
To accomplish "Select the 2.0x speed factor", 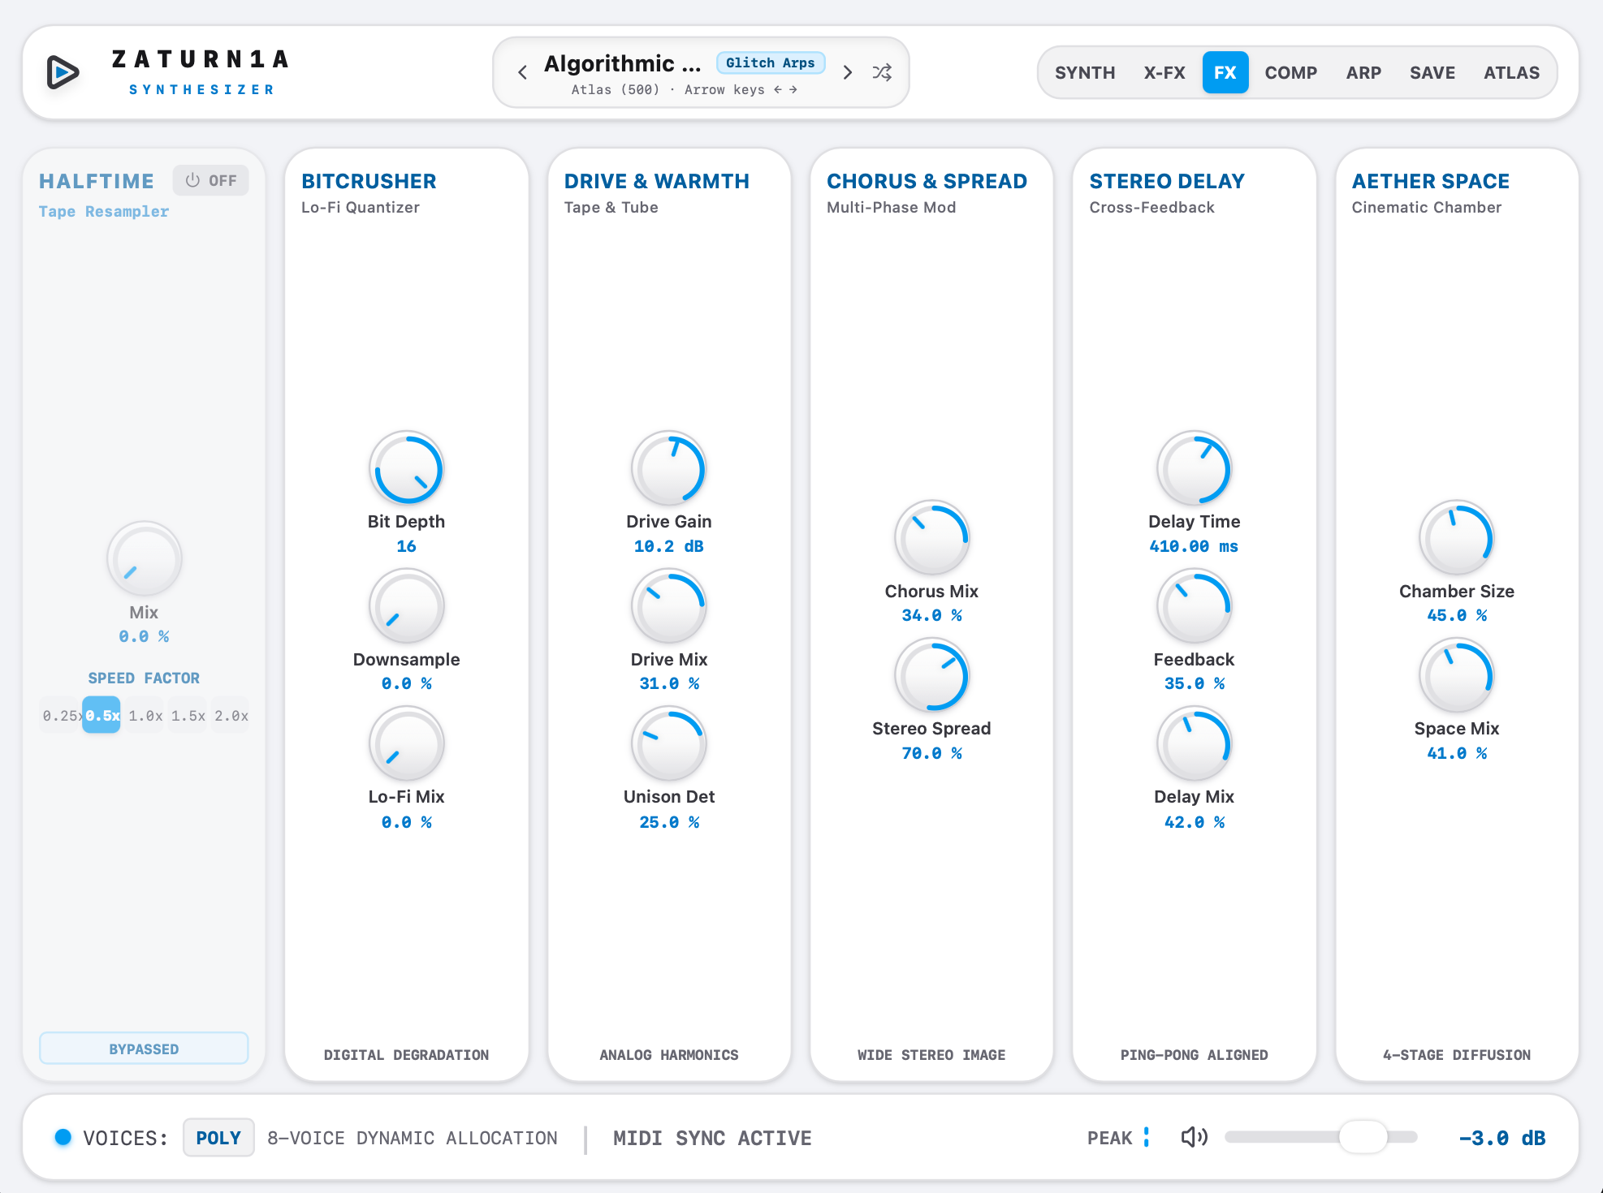I will [x=231, y=715].
